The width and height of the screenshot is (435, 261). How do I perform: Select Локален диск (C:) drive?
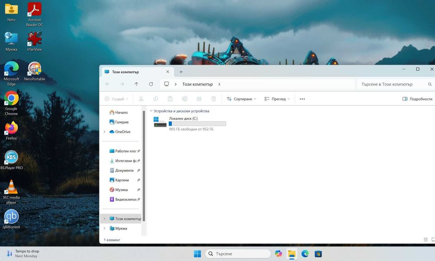[x=190, y=124]
